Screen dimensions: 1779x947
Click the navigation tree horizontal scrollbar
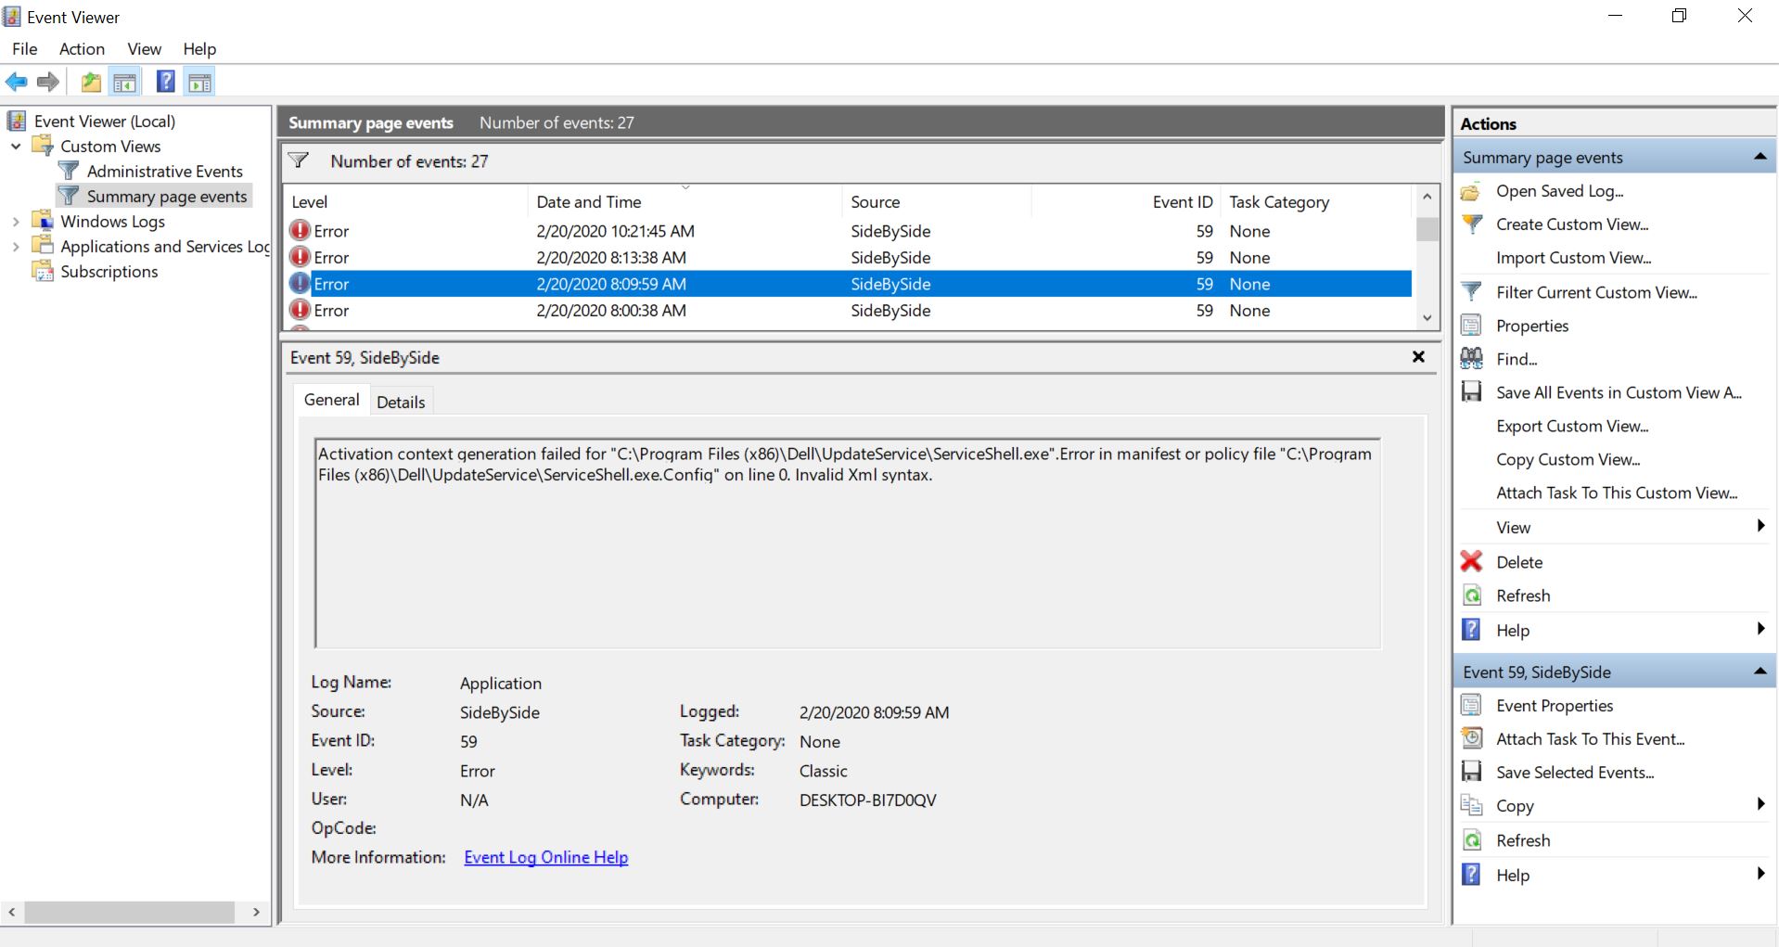click(130, 913)
